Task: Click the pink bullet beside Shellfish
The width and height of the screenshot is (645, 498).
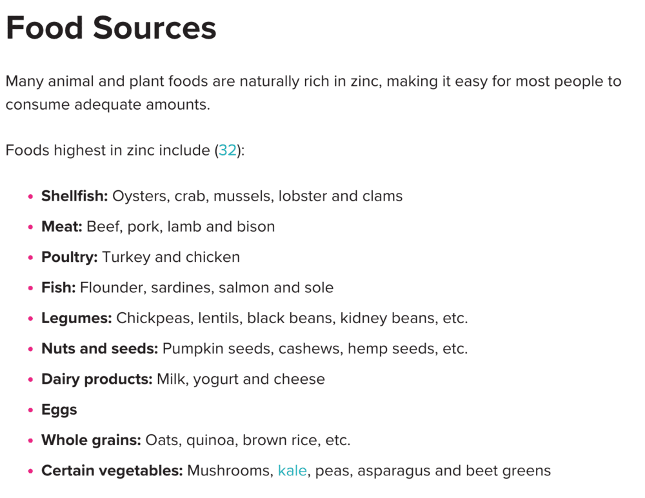Action: [30, 197]
